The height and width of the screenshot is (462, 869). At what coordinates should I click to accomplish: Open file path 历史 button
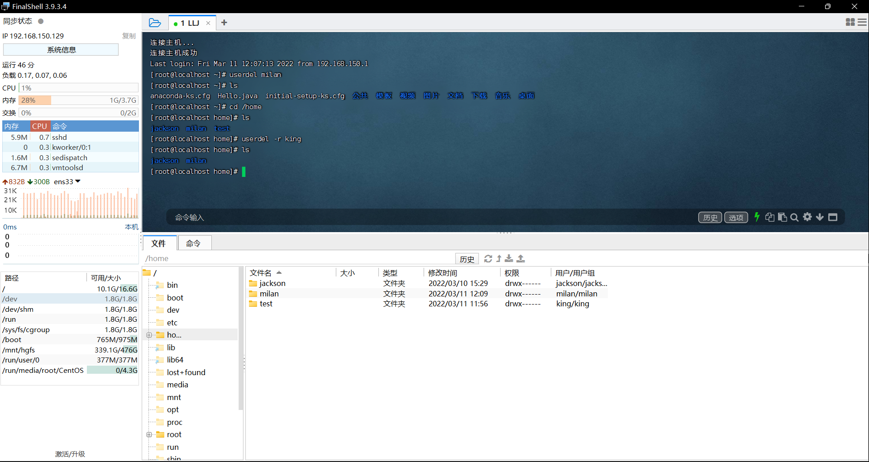tap(467, 259)
